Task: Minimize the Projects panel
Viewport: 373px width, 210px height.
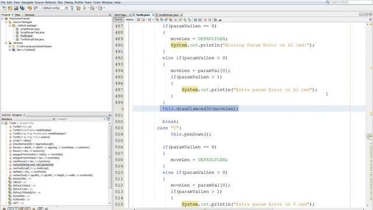Action: point(110,15)
